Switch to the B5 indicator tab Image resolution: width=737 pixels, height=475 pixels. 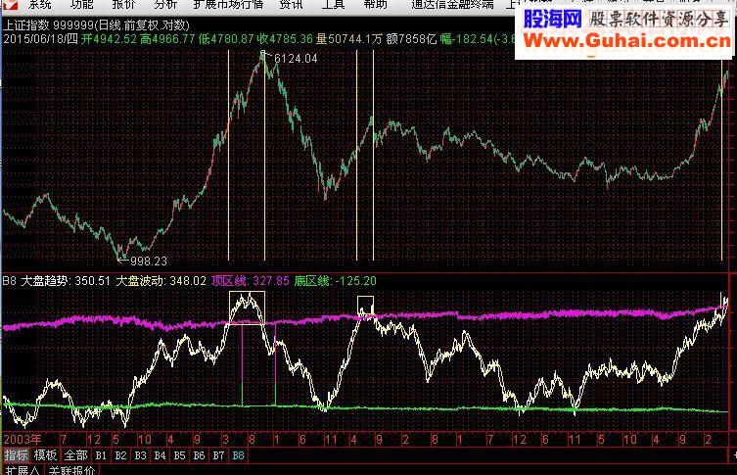coord(179,455)
